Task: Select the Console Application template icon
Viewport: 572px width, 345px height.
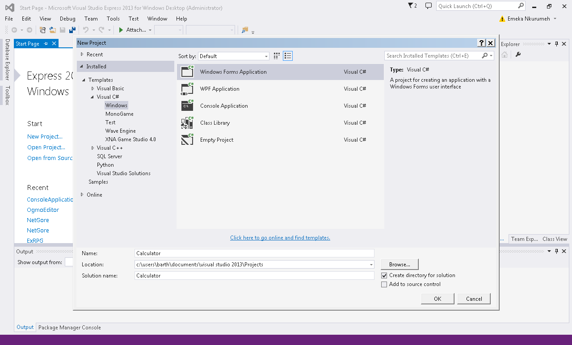Action: click(x=187, y=105)
